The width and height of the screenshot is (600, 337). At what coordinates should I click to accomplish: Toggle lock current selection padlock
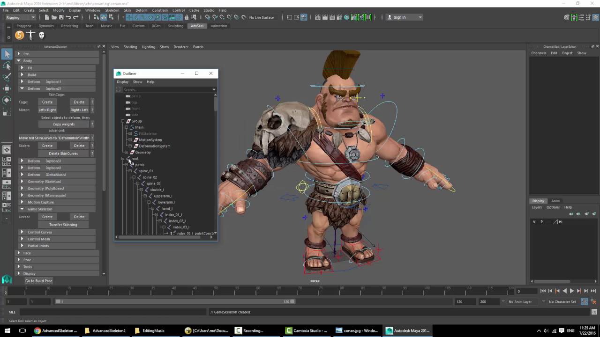click(x=187, y=17)
